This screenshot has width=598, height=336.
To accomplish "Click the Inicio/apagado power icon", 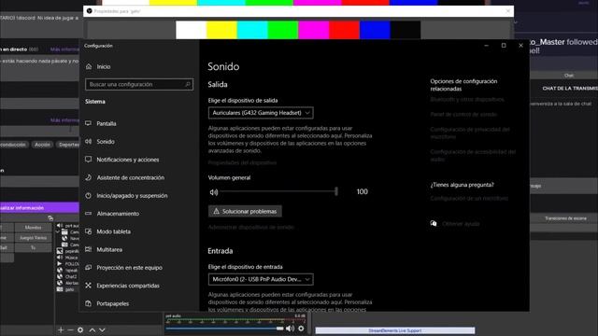I will point(89,195).
